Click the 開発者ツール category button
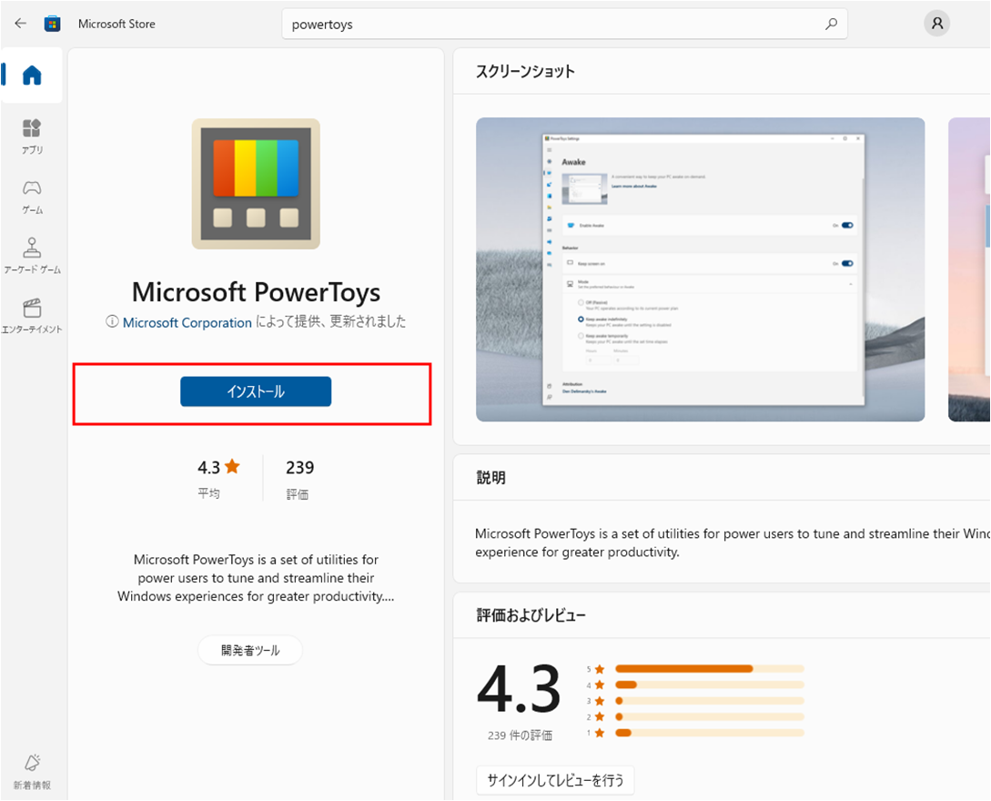 click(250, 650)
